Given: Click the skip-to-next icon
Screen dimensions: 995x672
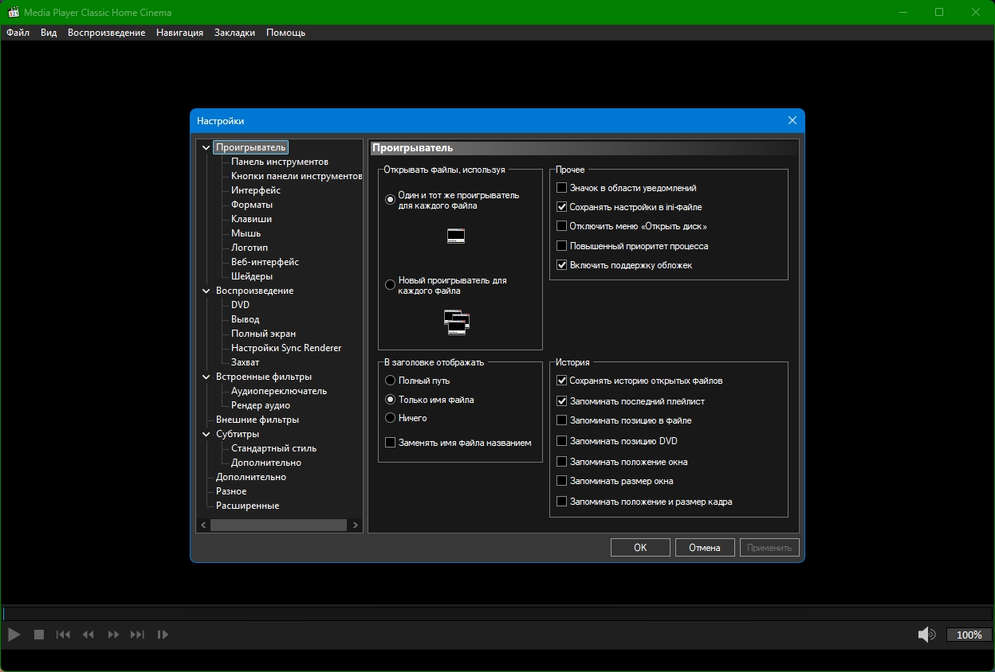Looking at the screenshot, I should point(138,635).
